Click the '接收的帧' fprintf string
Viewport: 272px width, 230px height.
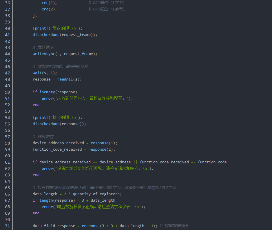[x=65, y=118]
